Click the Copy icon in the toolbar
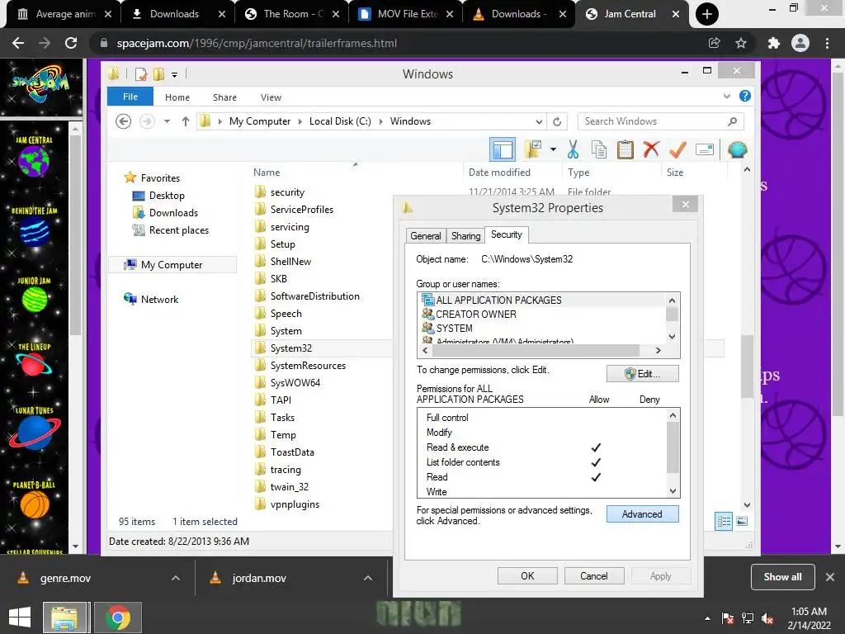The image size is (845, 634). pos(599,149)
